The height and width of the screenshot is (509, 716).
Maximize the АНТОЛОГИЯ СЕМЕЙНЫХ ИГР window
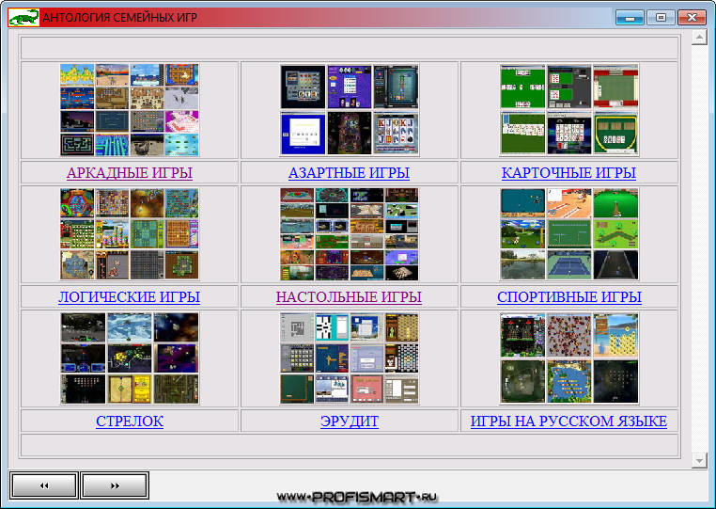pyautogui.click(x=661, y=18)
